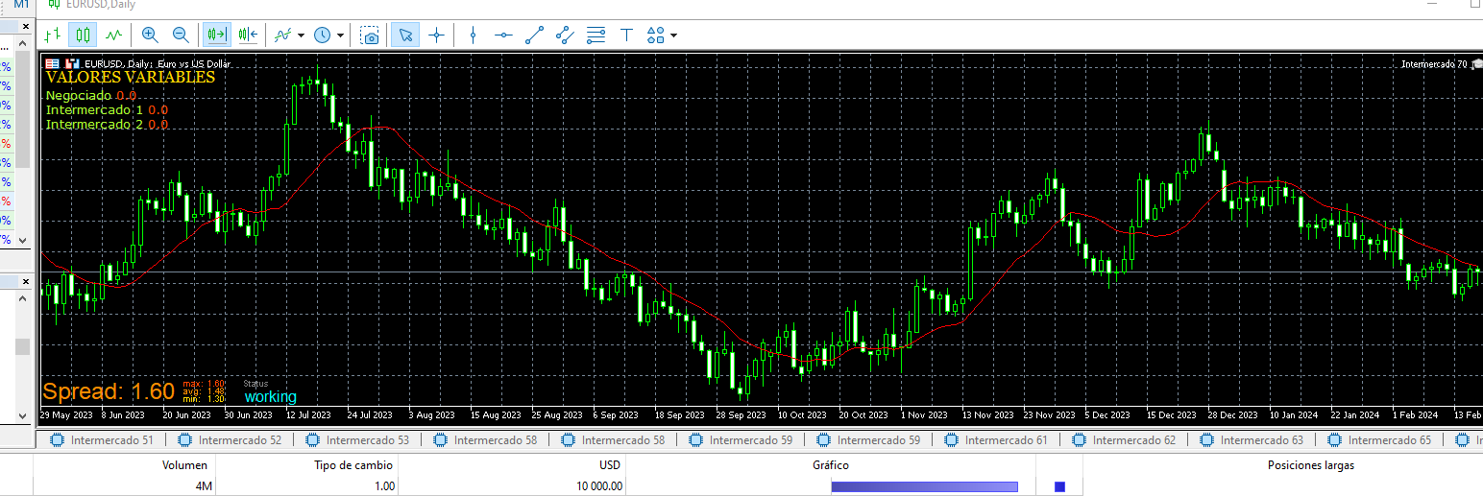Switch chart to line chart type
The height and width of the screenshot is (496, 1483).
(114, 35)
